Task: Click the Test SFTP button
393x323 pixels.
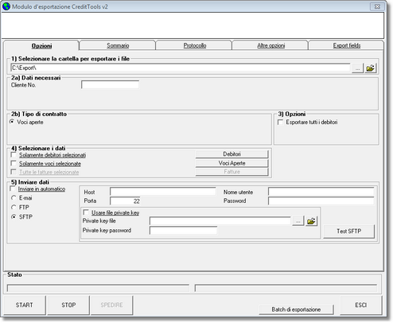Action: point(349,232)
